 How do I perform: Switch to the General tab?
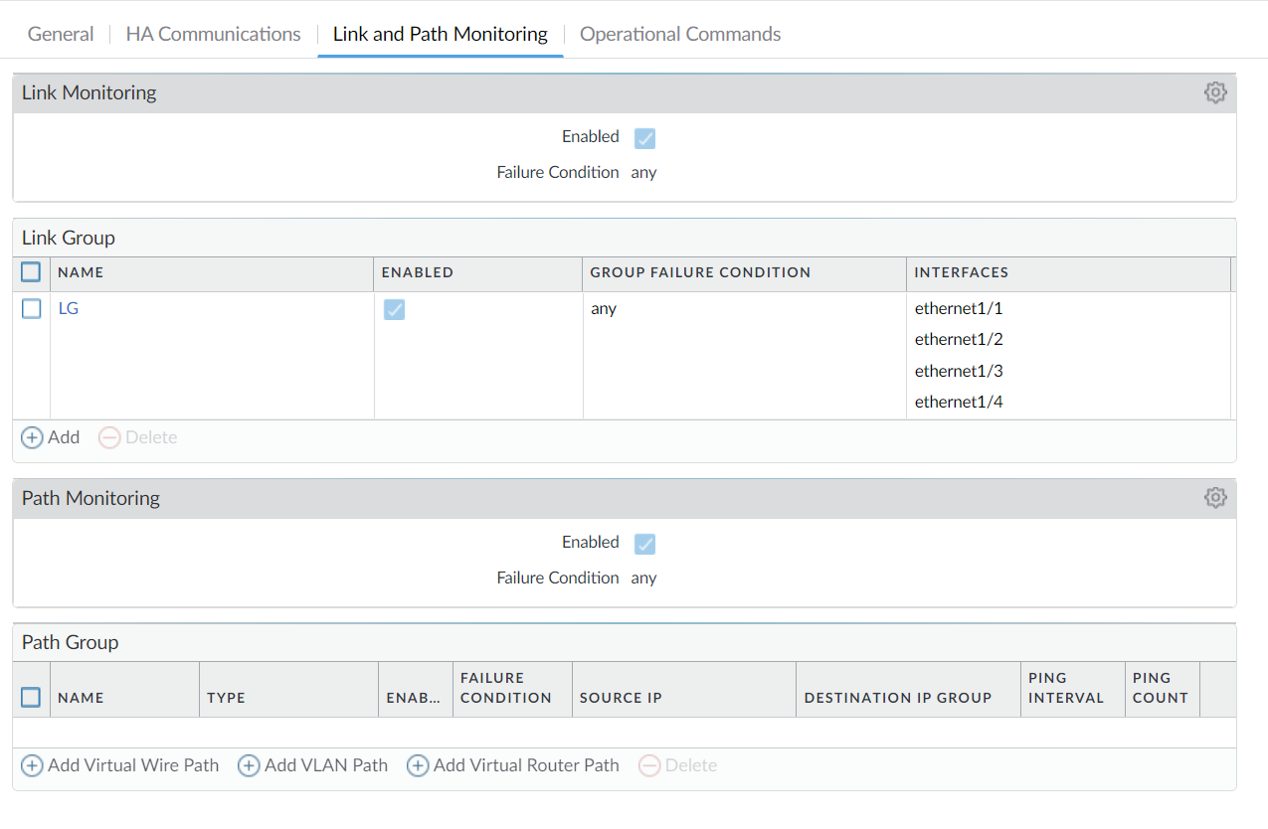(x=61, y=34)
